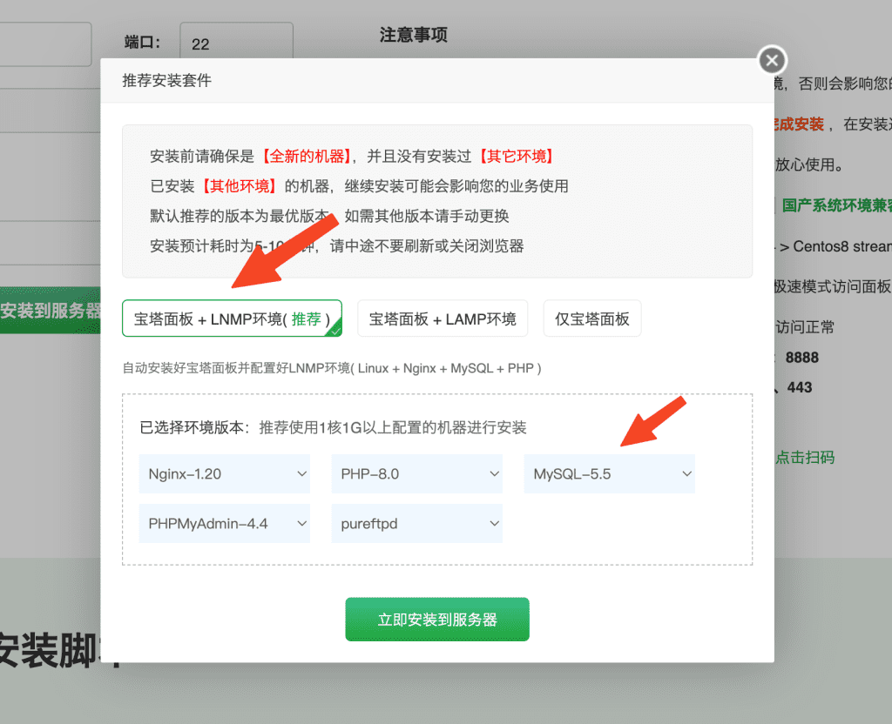Select 宝塔面板 + LNMP环境 (推荐) option

pyautogui.click(x=231, y=318)
